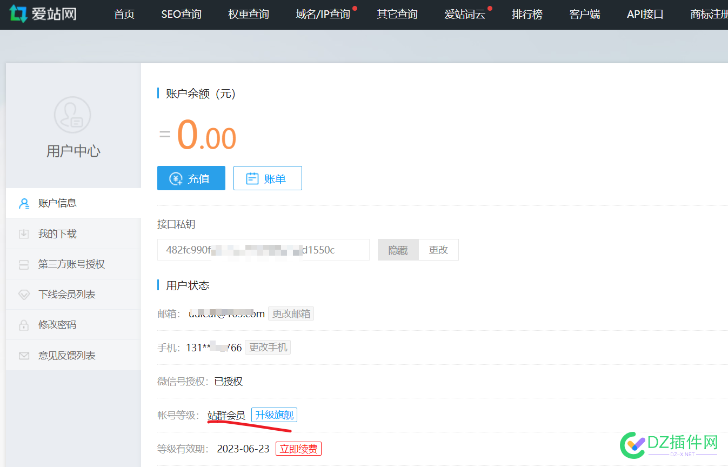Click the 爱站网 logo icon
The width and height of the screenshot is (728, 467).
[18, 14]
